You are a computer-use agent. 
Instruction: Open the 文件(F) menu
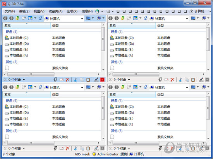point(10,11)
